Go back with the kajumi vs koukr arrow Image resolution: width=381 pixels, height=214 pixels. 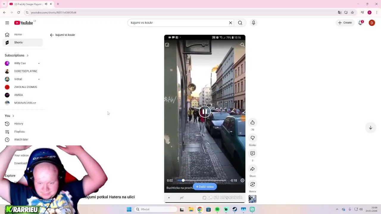(52, 35)
